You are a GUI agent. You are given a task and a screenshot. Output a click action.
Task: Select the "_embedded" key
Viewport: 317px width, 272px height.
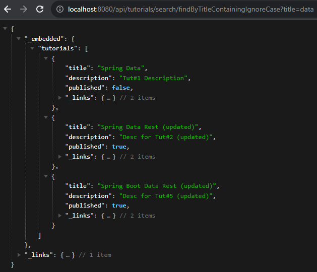[x=44, y=39]
